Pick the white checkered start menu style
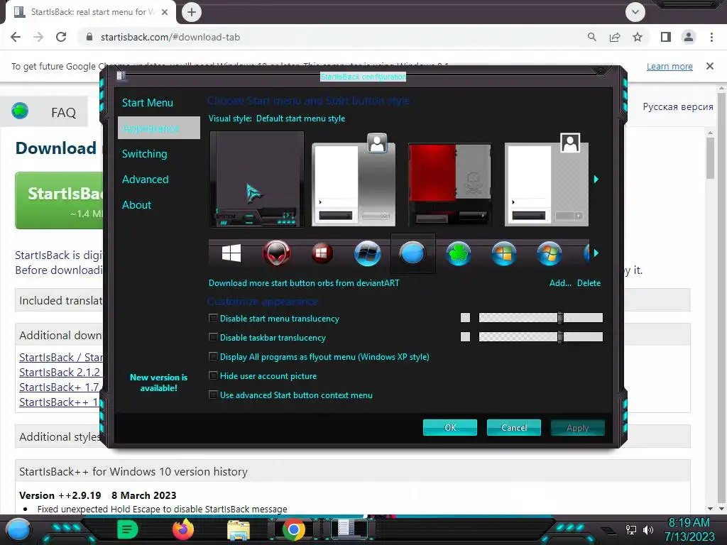Viewport: 727px width, 545px height. pyautogui.click(x=547, y=180)
